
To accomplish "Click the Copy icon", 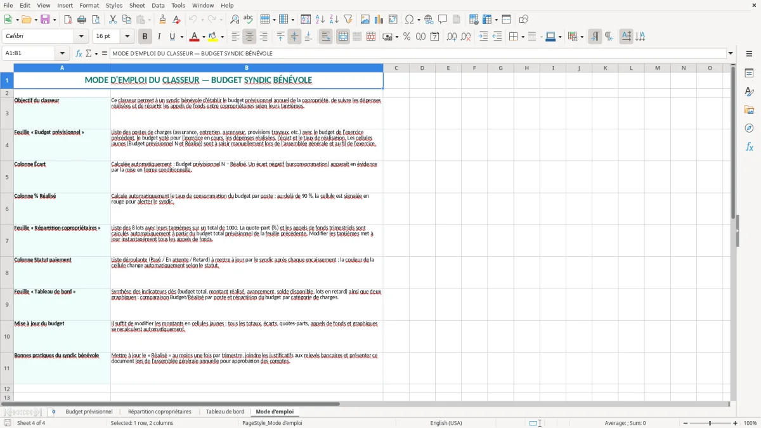I will tap(127, 20).
